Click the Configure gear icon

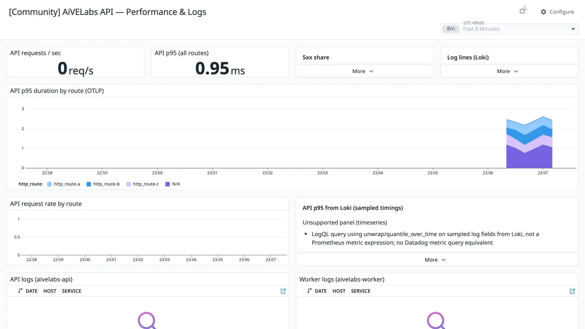click(544, 12)
